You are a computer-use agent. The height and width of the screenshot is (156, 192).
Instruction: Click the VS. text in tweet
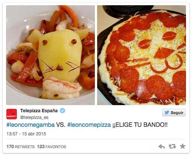pos(61,125)
